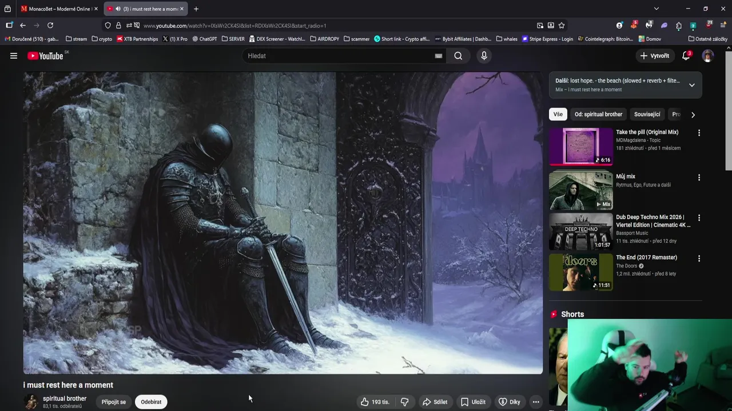Open the XTB Partnerships bookmark
Image resolution: width=732 pixels, height=411 pixels.
coord(137,39)
